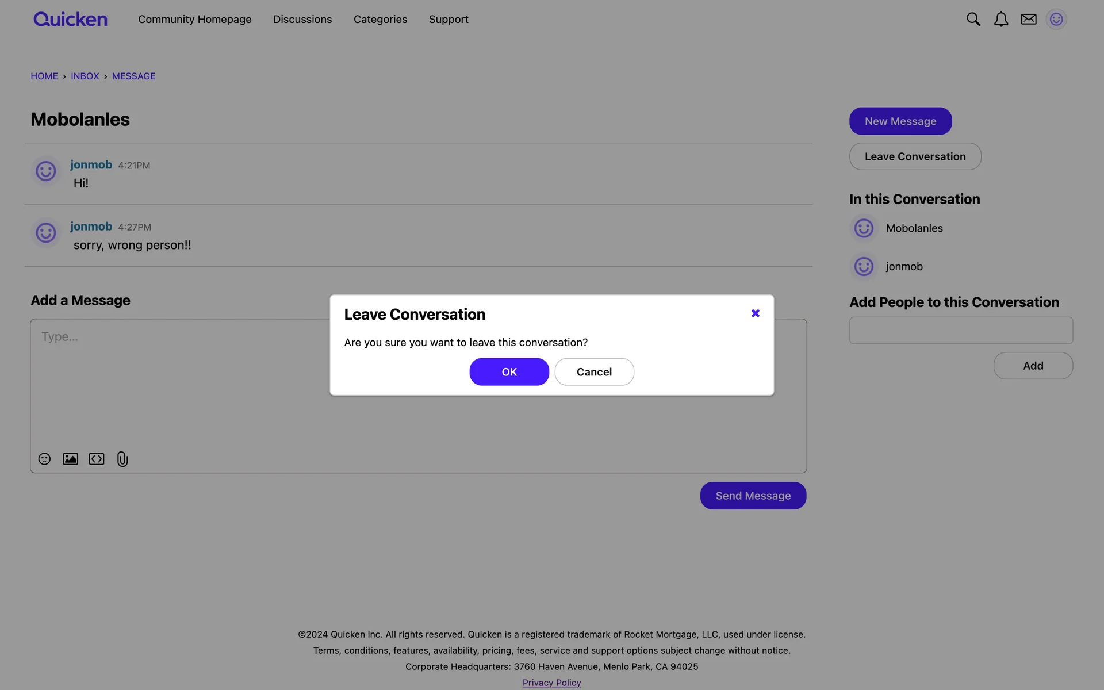Image resolution: width=1104 pixels, height=690 pixels.
Task: Click the embed code icon
Action: [97, 459]
